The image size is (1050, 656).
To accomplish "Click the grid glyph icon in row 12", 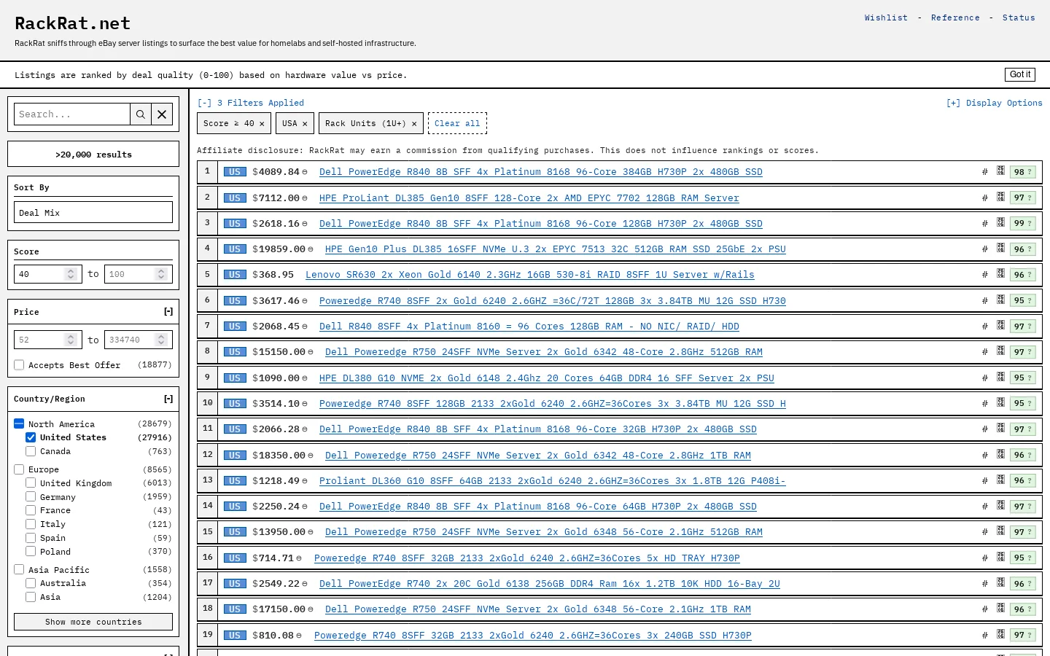I will (x=1001, y=454).
